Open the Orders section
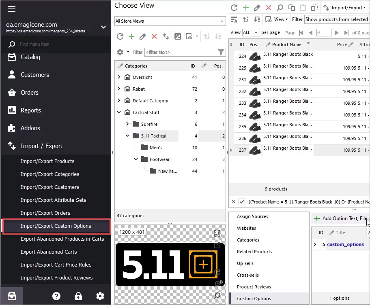This screenshot has width=370, height=305. pos(29,93)
